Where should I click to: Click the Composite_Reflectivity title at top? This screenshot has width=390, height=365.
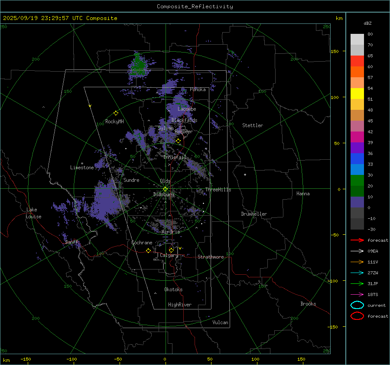pos(195,7)
